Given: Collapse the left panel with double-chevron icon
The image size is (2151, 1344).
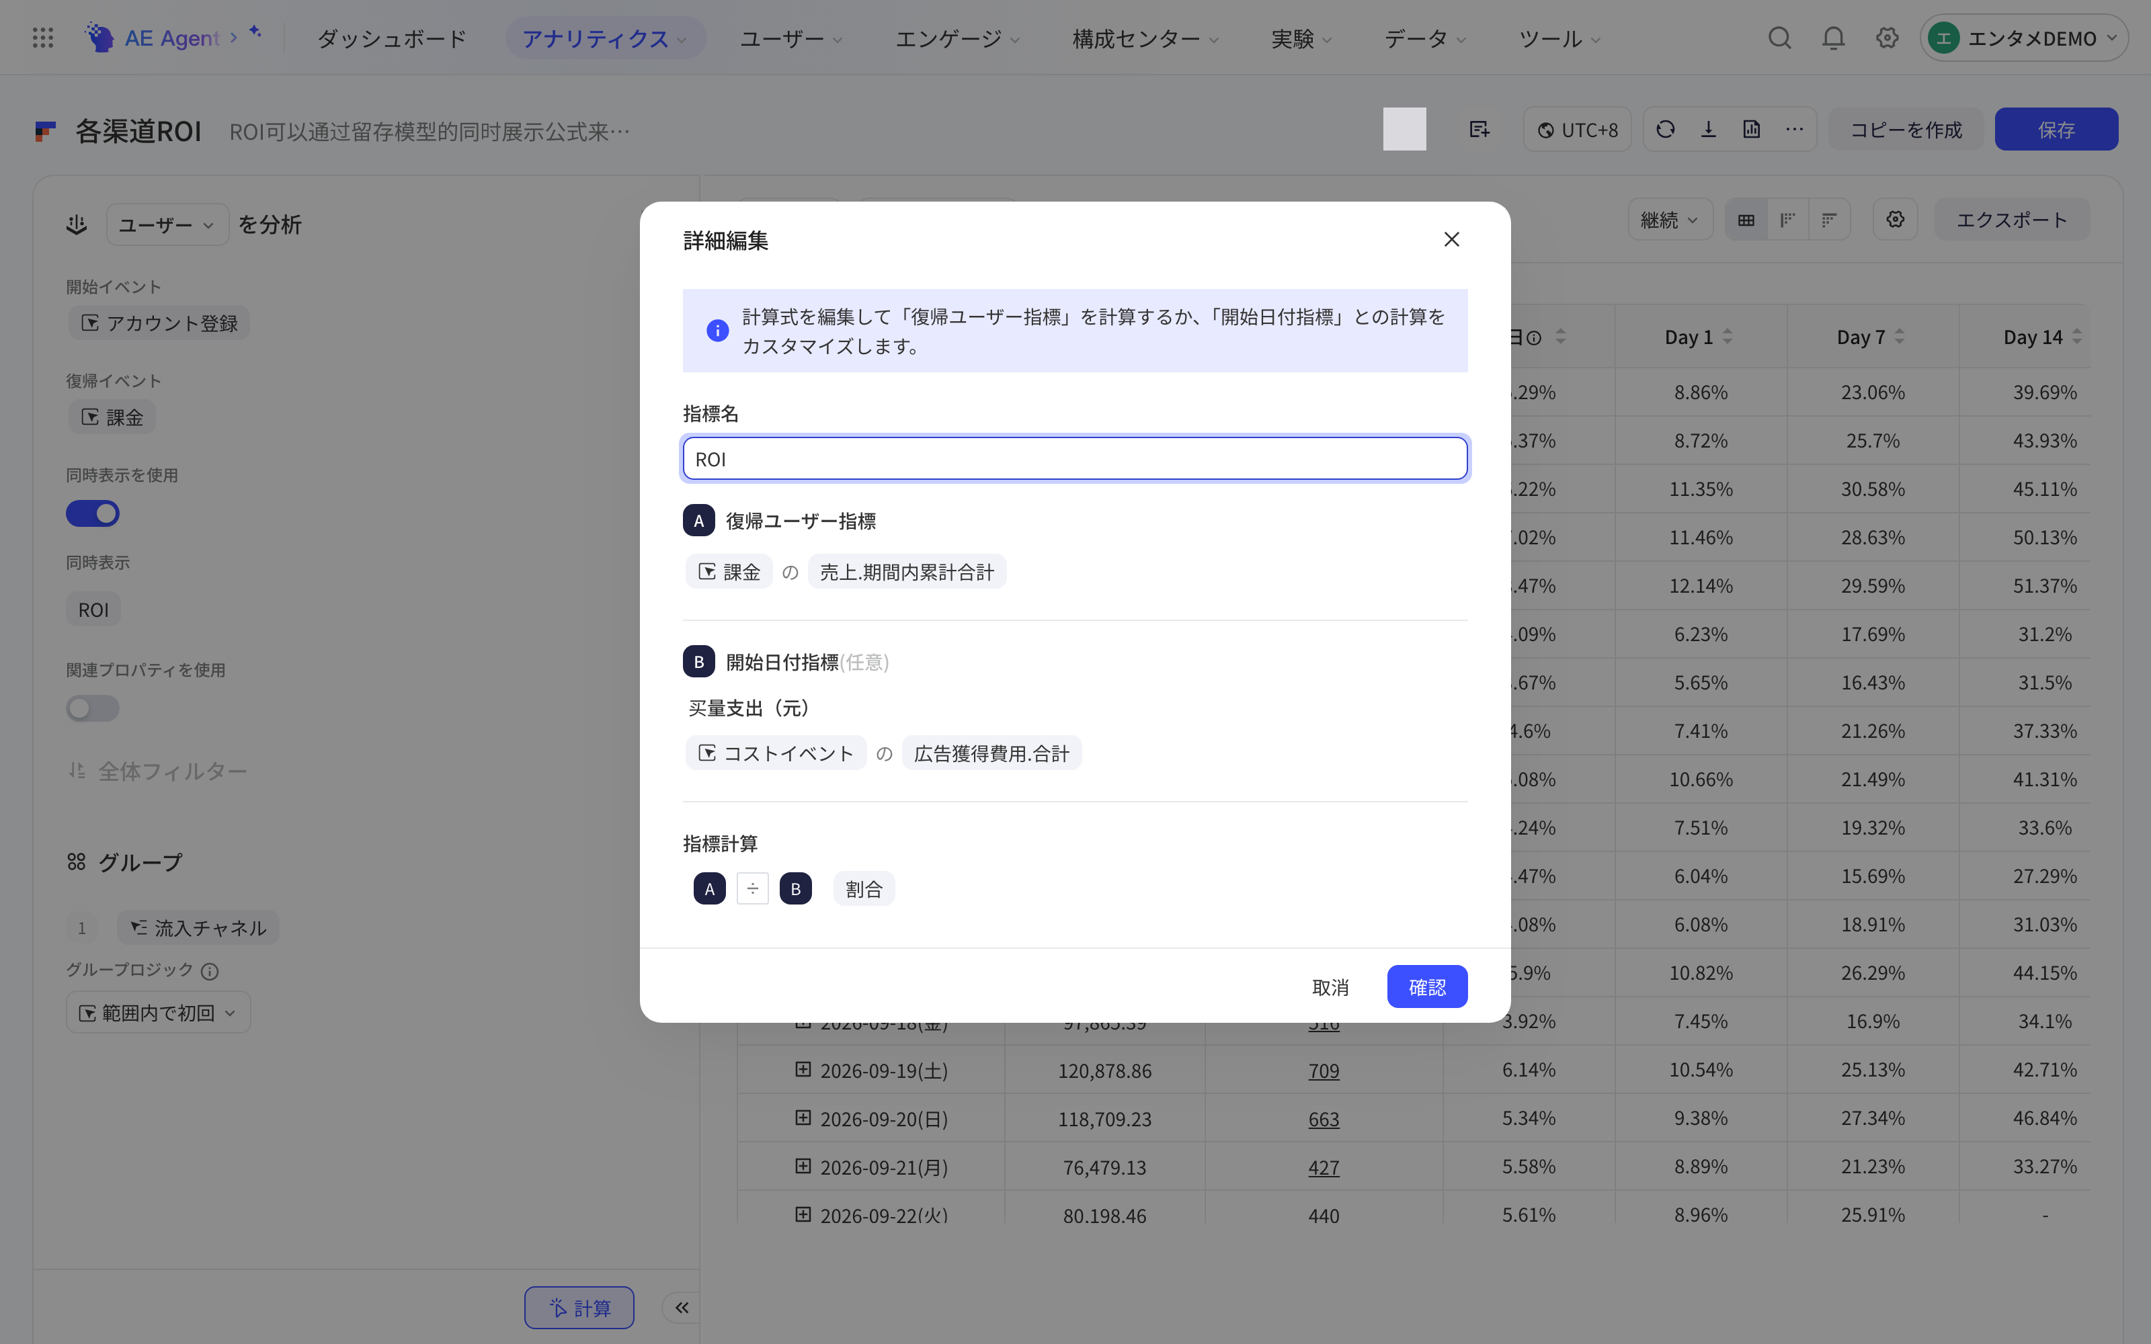Looking at the screenshot, I should click(682, 1306).
